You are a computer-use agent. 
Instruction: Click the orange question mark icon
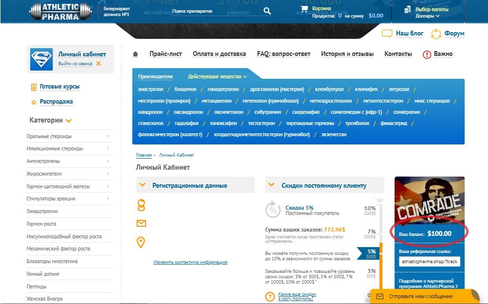270,296
